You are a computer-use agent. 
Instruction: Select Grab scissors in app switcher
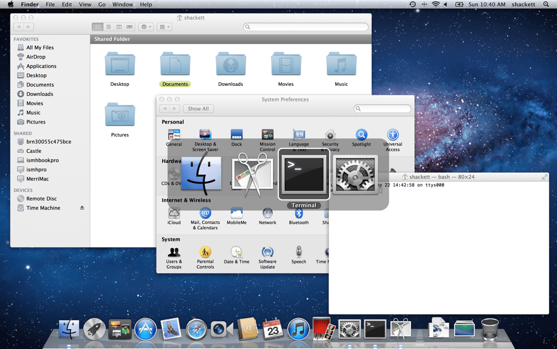(253, 174)
